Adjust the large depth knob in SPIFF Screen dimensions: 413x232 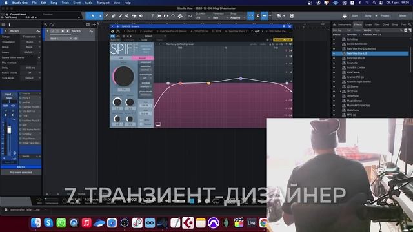[x=123, y=76]
